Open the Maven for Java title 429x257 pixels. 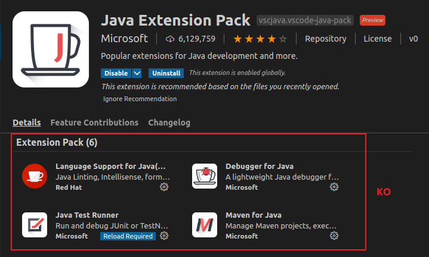[254, 215]
